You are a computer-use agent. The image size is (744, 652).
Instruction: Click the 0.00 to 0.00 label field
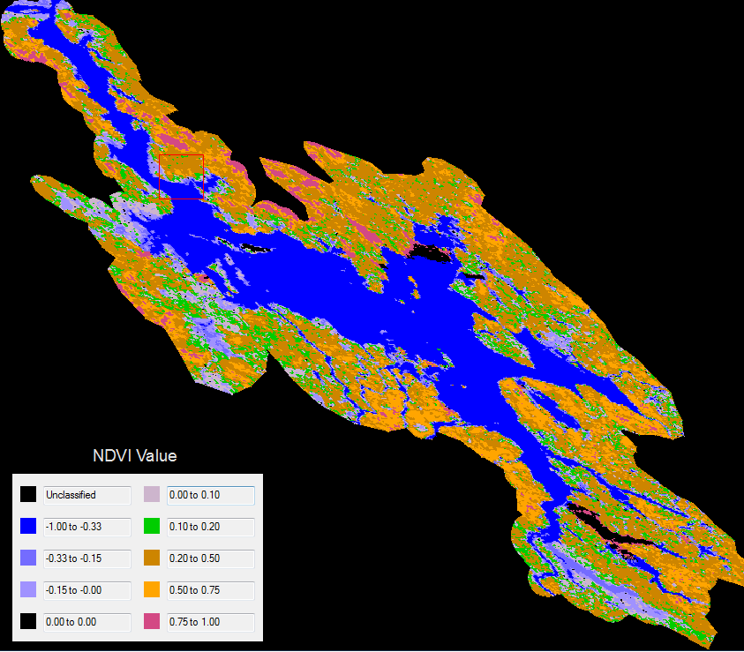click(87, 622)
